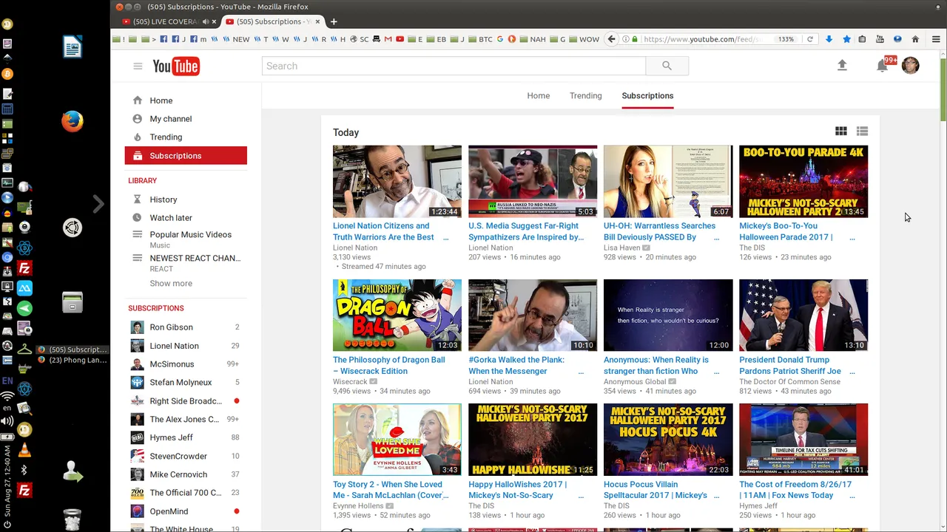Switch to the Home tab above the feed
Image resolution: width=947 pixels, height=532 pixels.
tap(538, 95)
